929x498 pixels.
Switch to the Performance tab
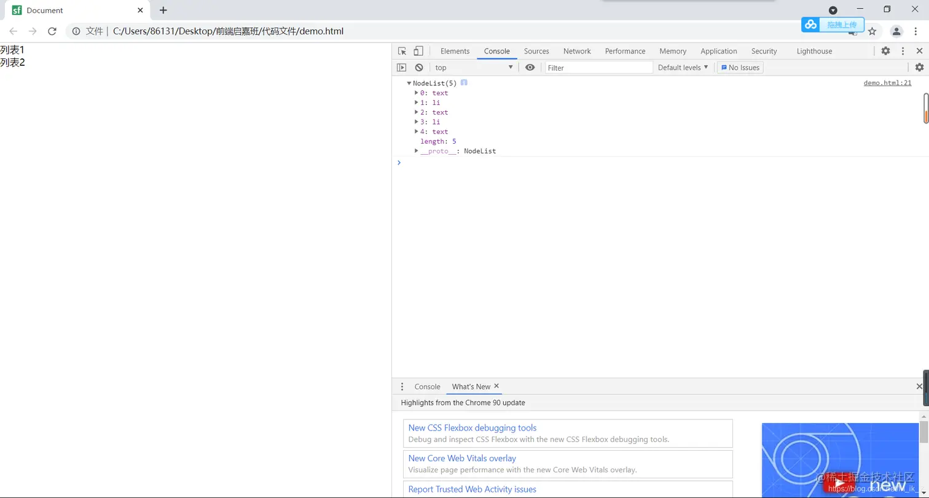(x=625, y=51)
